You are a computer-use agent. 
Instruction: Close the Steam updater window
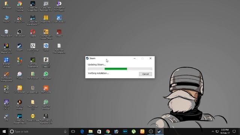(x=150, y=58)
